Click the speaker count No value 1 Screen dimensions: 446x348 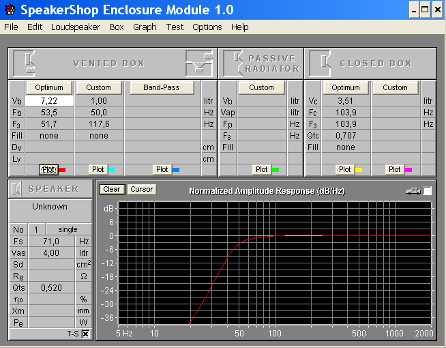(36, 230)
